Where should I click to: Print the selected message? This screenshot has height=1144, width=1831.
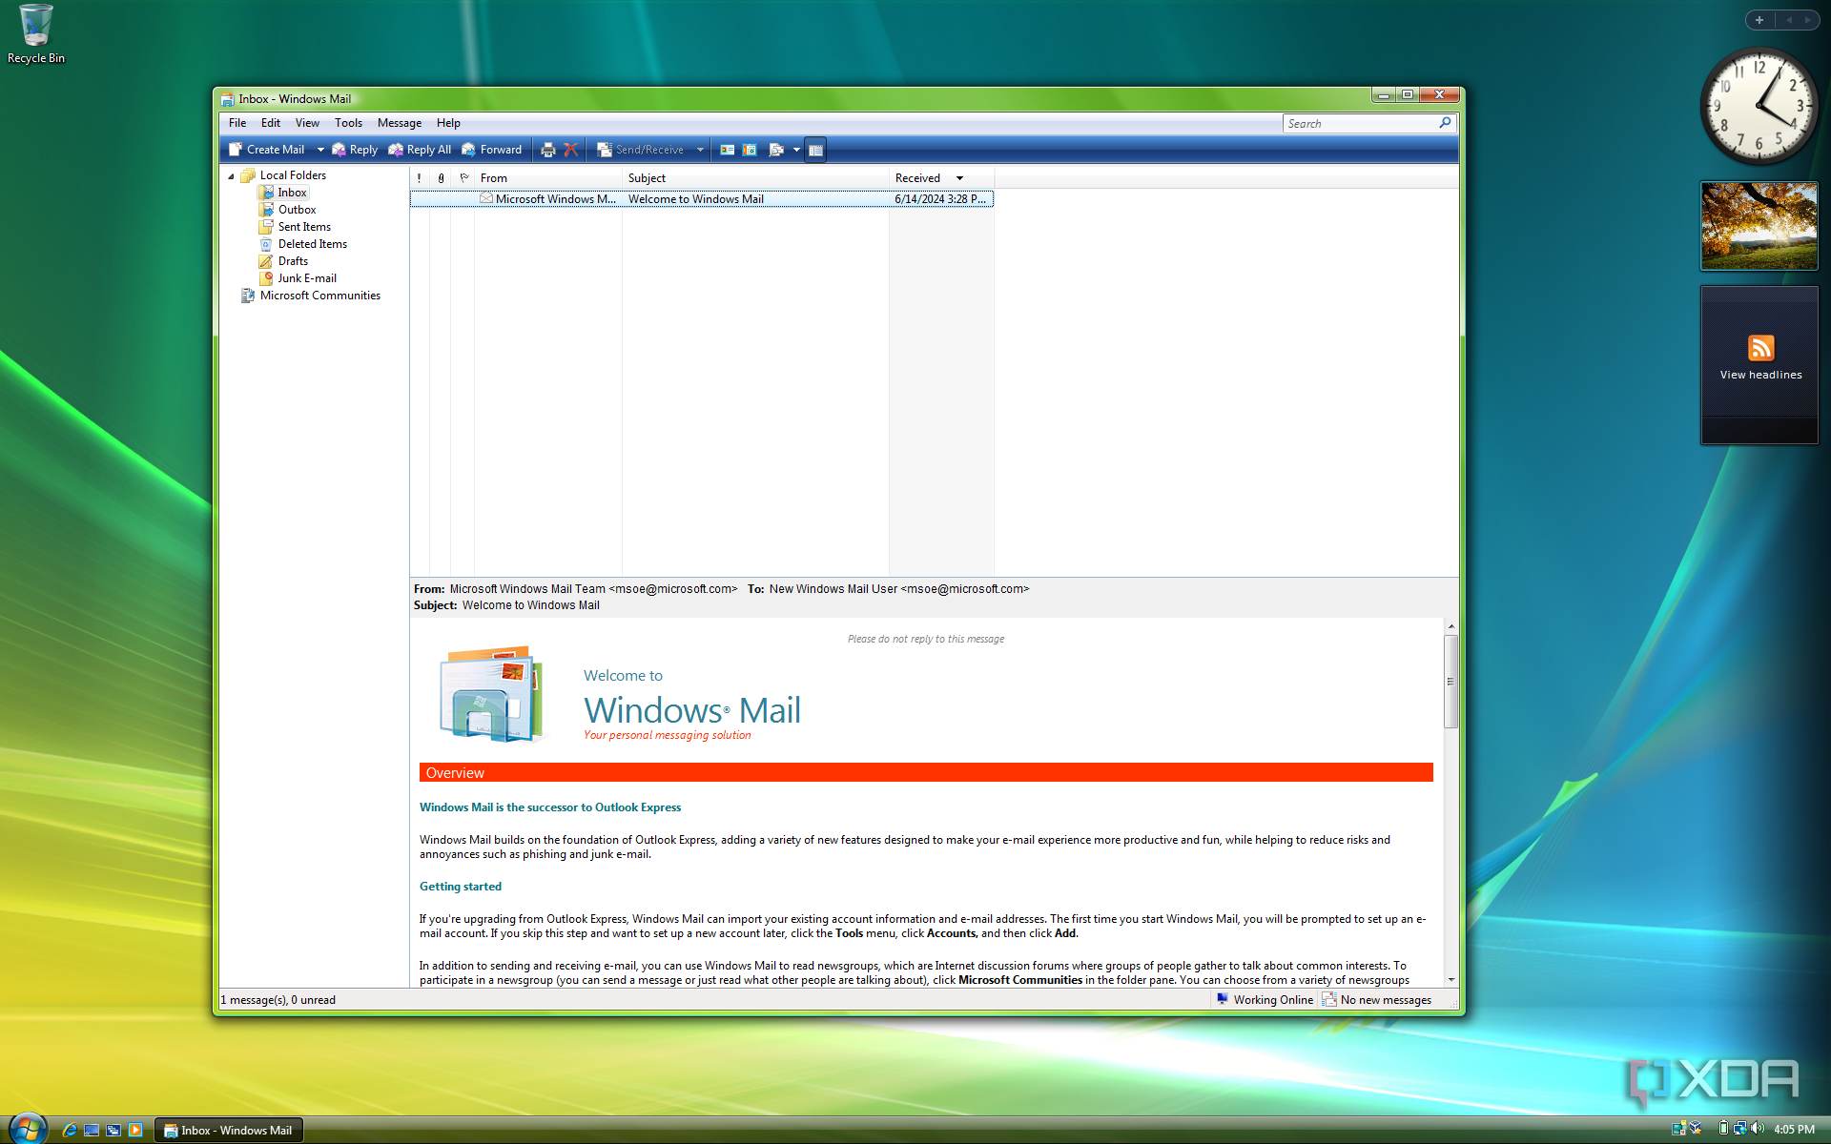(x=548, y=150)
